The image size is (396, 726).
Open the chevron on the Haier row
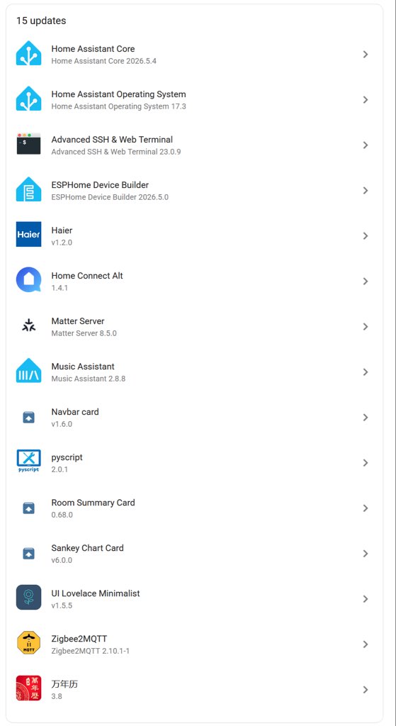(366, 235)
